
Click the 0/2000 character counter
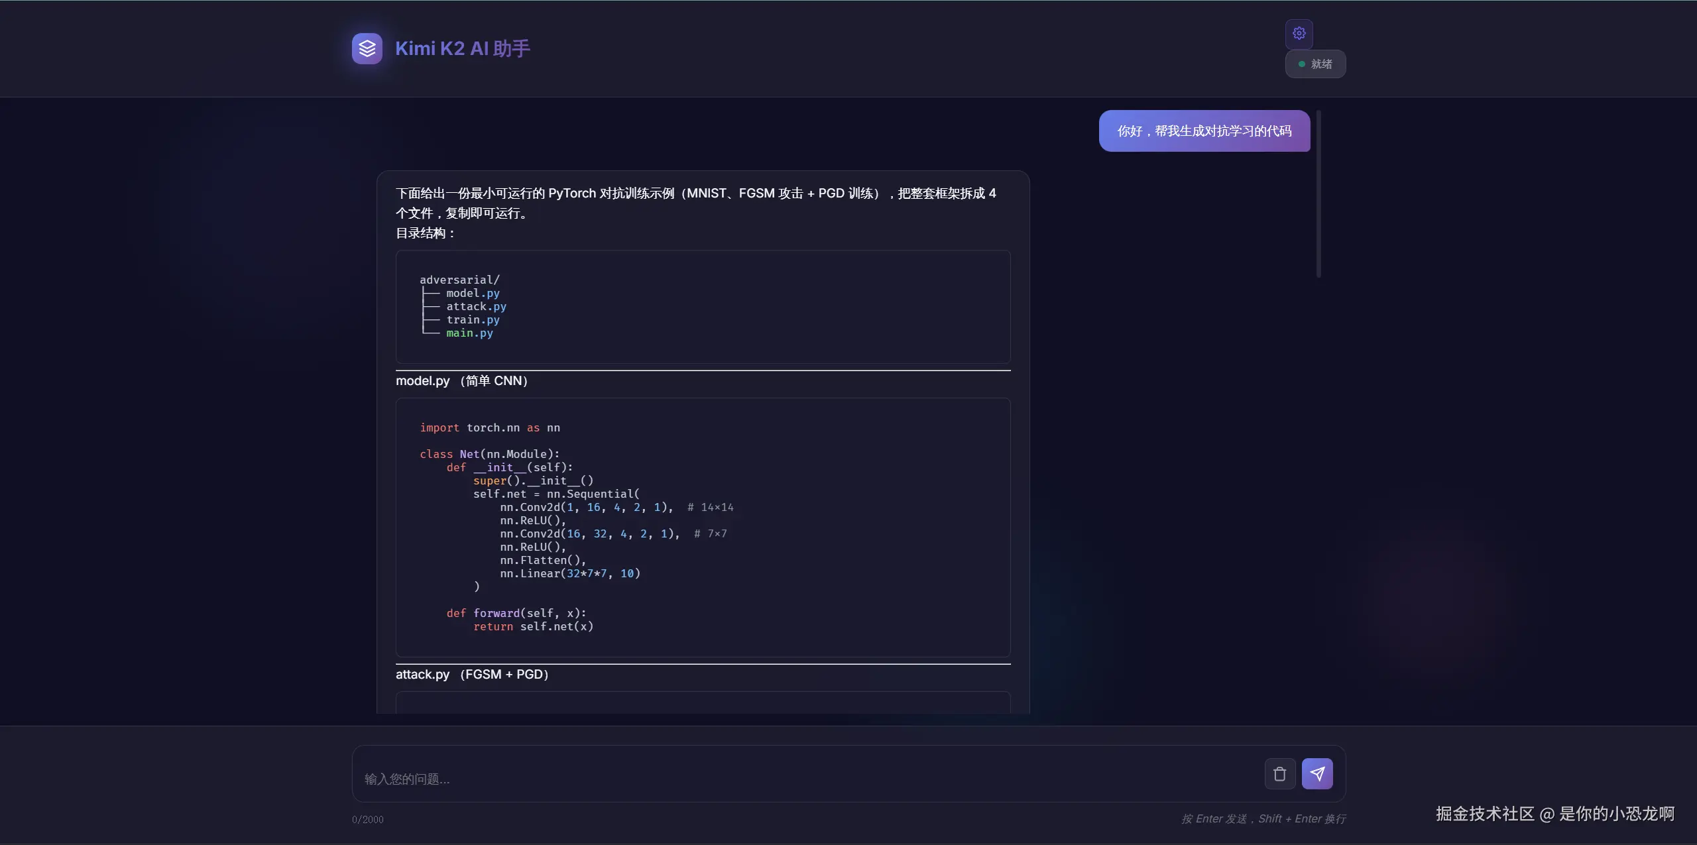coord(367,819)
